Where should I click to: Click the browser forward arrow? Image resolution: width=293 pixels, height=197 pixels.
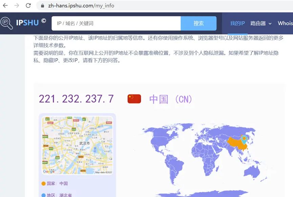pos(17,5)
